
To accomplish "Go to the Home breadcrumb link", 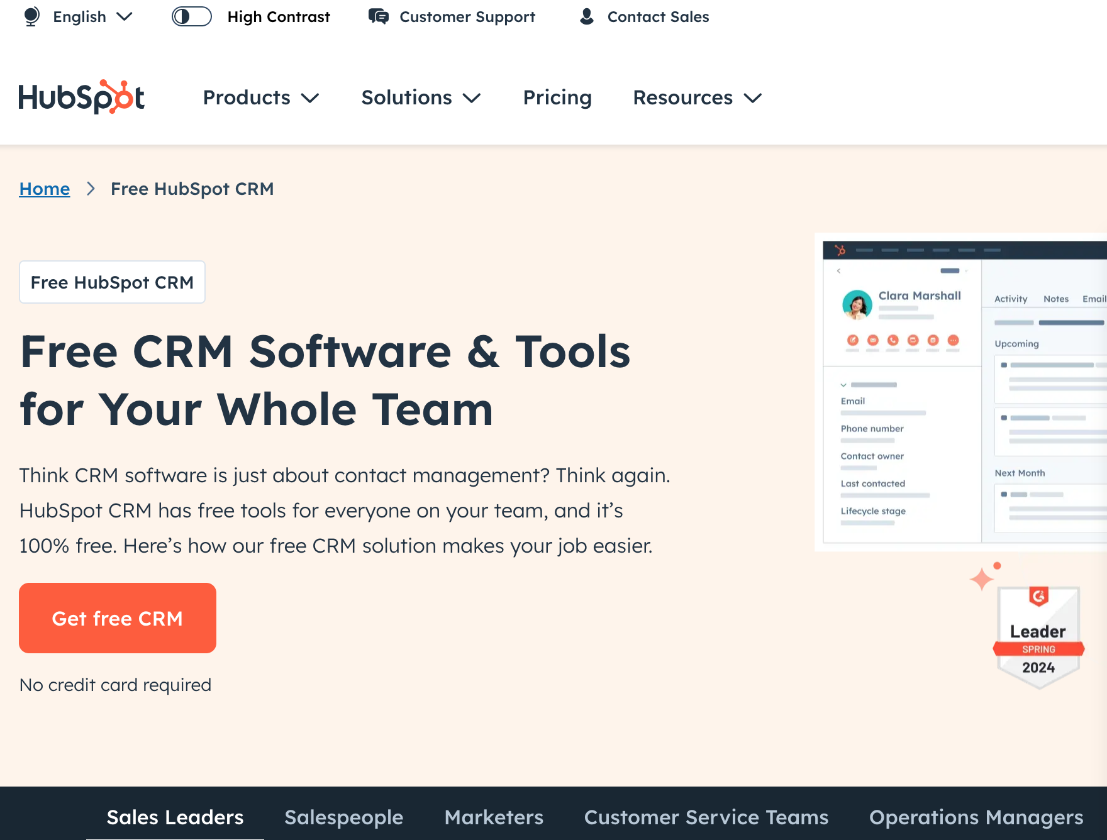I will [x=45, y=189].
